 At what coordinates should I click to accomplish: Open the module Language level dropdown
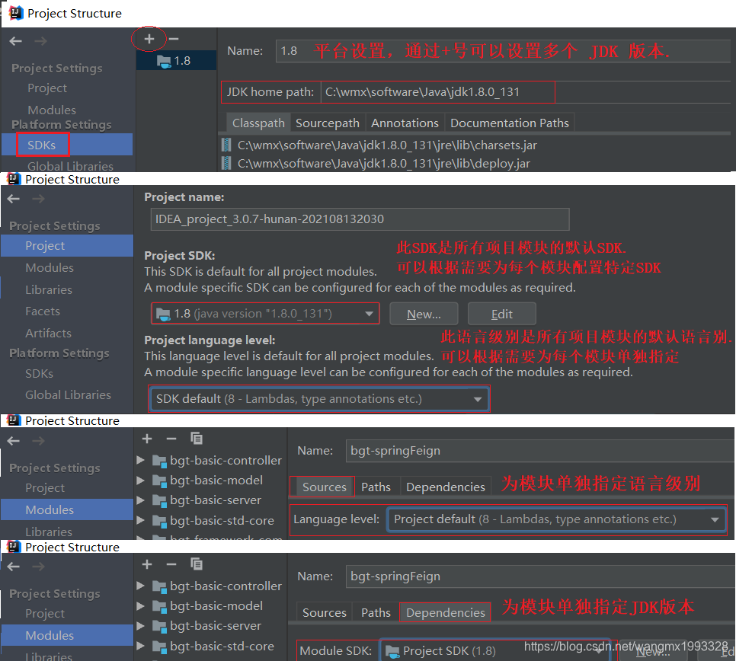pyautogui.click(x=557, y=519)
